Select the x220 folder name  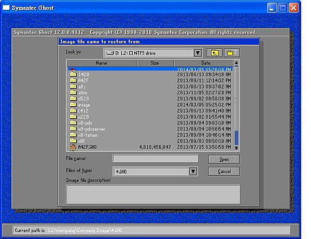click(83, 117)
